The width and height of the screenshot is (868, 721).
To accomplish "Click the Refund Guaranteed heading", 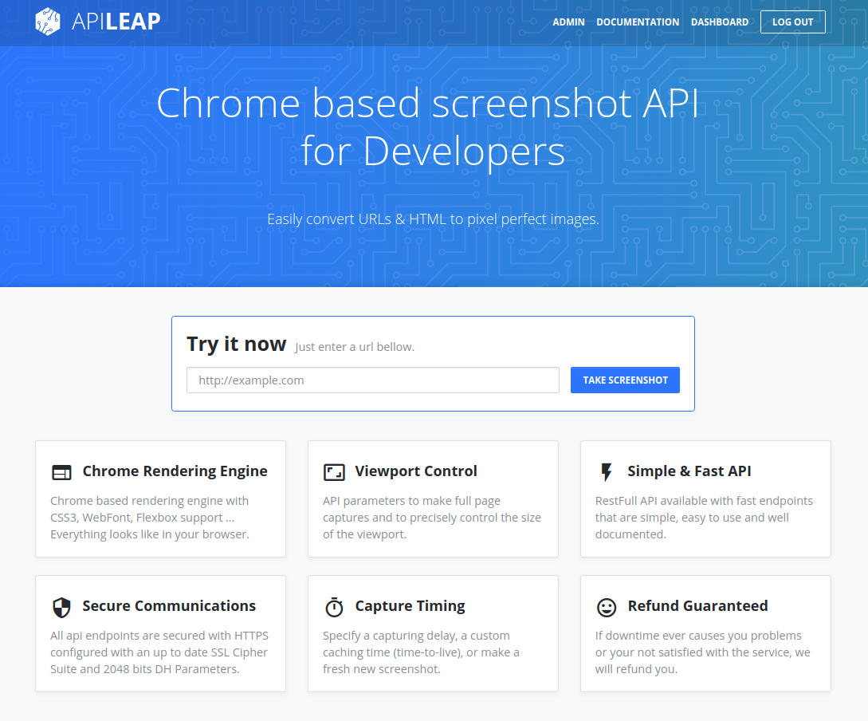I will (x=697, y=606).
